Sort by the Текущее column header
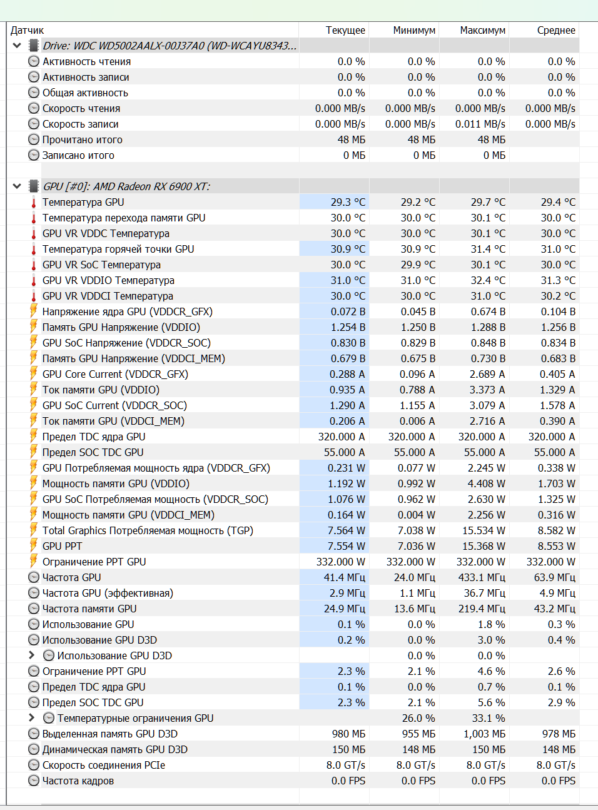598x810 pixels. [345, 30]
